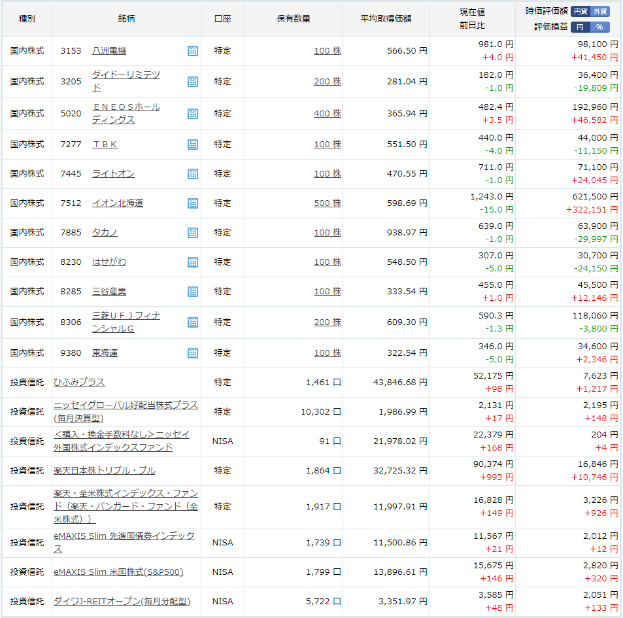Screen dimensions: 623x618
Task: Click the 種別 column header
Action: 27,19
